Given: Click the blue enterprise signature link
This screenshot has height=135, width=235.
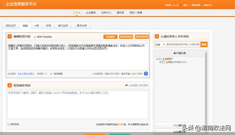Looking at the screenshot, I should [26, 74].
